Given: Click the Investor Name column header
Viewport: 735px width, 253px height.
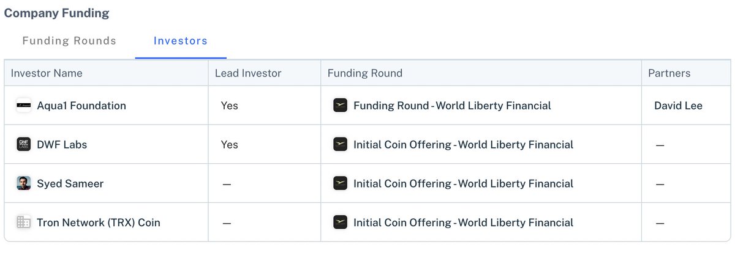Looking at the screenshot, I should tap(47, 73).
